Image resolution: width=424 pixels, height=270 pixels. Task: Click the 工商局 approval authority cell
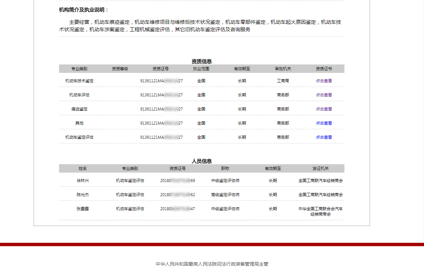(283, 81)
